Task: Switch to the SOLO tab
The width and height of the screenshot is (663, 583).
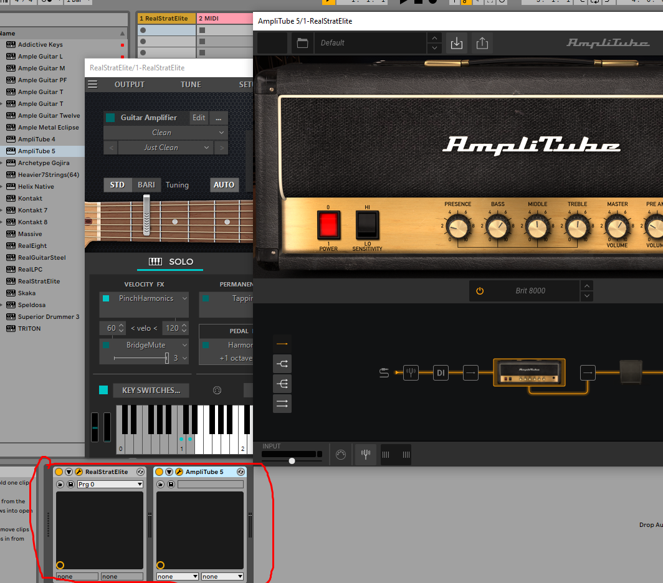Action: [x=171, y=262]
